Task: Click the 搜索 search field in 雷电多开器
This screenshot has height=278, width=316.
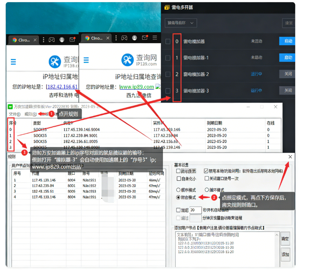Action: tap(289, 23)
